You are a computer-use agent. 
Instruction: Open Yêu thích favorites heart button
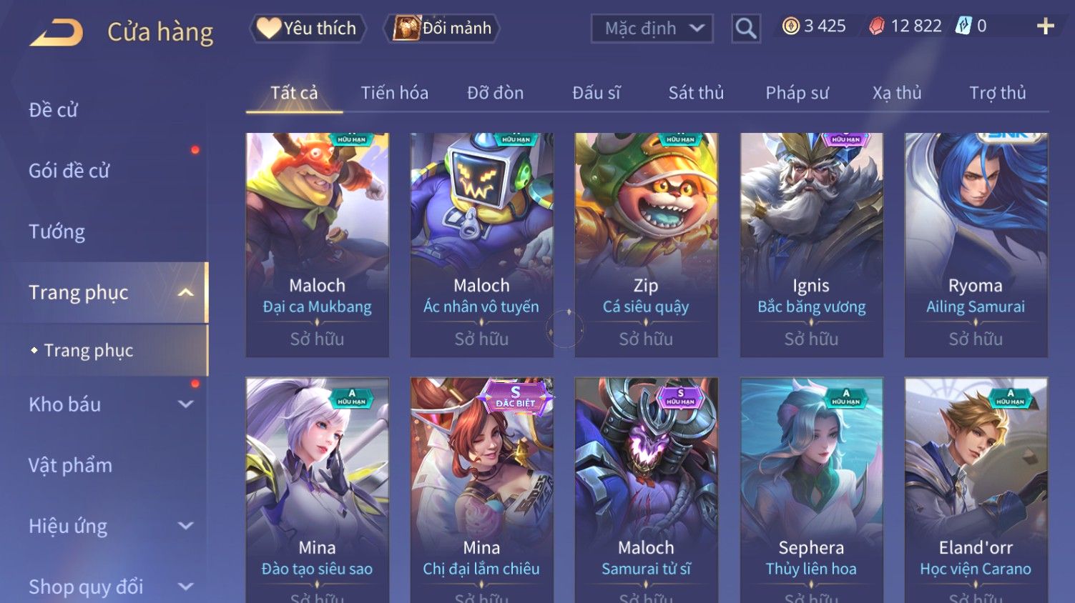(x=308, y=29)
